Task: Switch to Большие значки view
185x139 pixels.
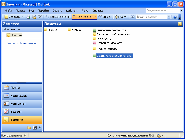Action: click(x=58, y=17)
